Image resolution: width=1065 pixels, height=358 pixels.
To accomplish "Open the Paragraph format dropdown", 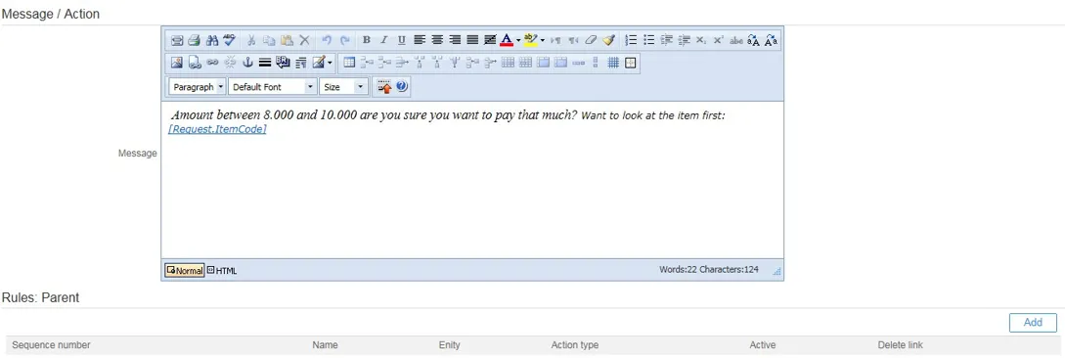I will [197, 87].
